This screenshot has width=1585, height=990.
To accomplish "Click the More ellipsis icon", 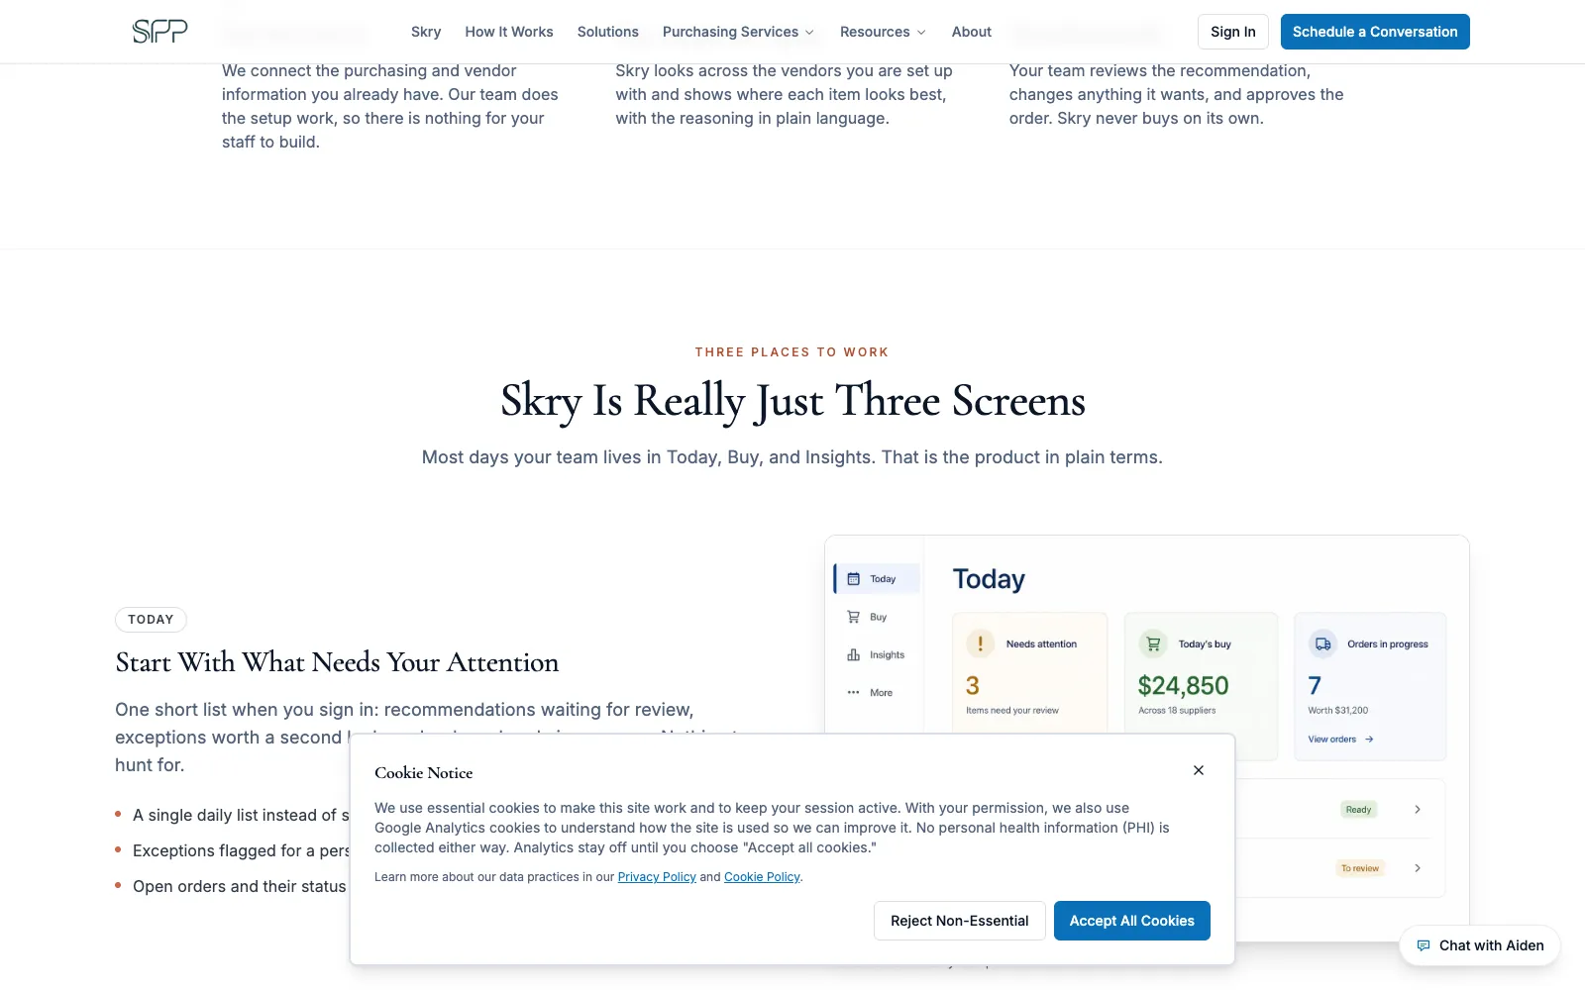I will point(854,693).
